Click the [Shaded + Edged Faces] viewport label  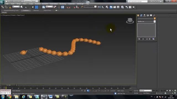tap(18, 15)
